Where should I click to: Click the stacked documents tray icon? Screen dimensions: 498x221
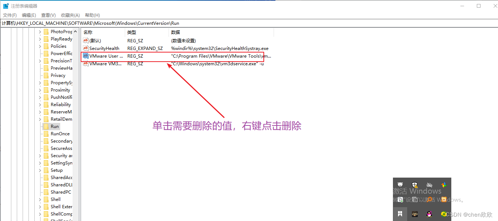[x=415, y=199]
